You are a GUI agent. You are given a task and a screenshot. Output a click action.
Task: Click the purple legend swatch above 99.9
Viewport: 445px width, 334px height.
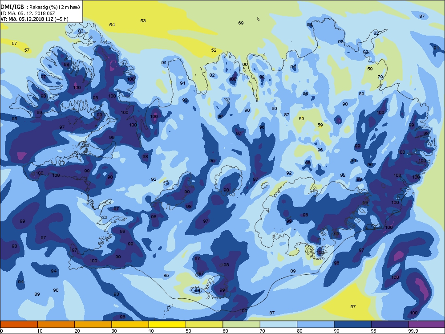[x=427, y=324]
